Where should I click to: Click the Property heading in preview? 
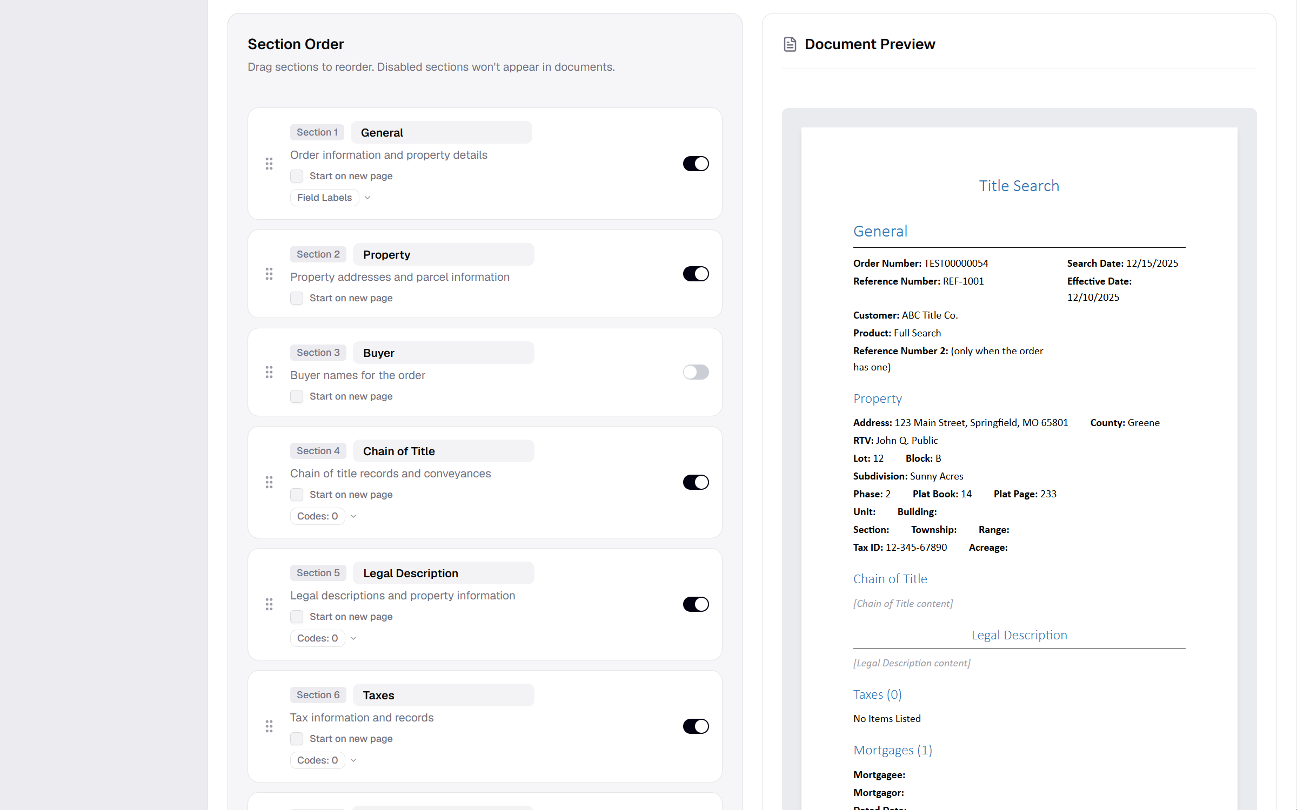pyautogui.click(x=878, y=399)
